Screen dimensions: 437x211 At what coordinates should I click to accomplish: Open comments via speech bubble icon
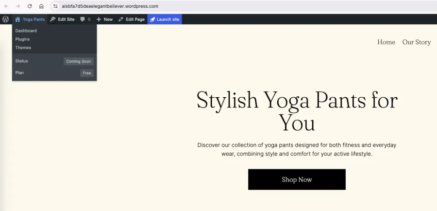83,19
